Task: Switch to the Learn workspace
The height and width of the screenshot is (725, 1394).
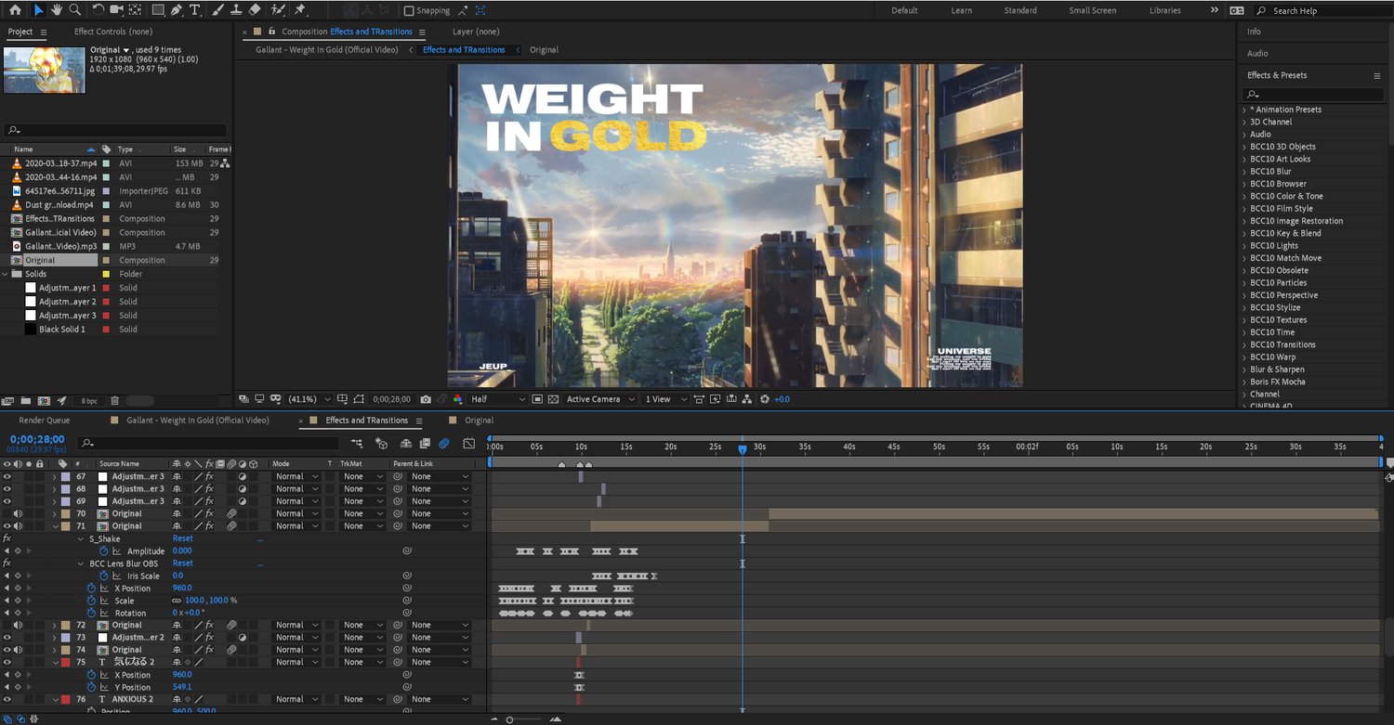Action: pos(962,10)
